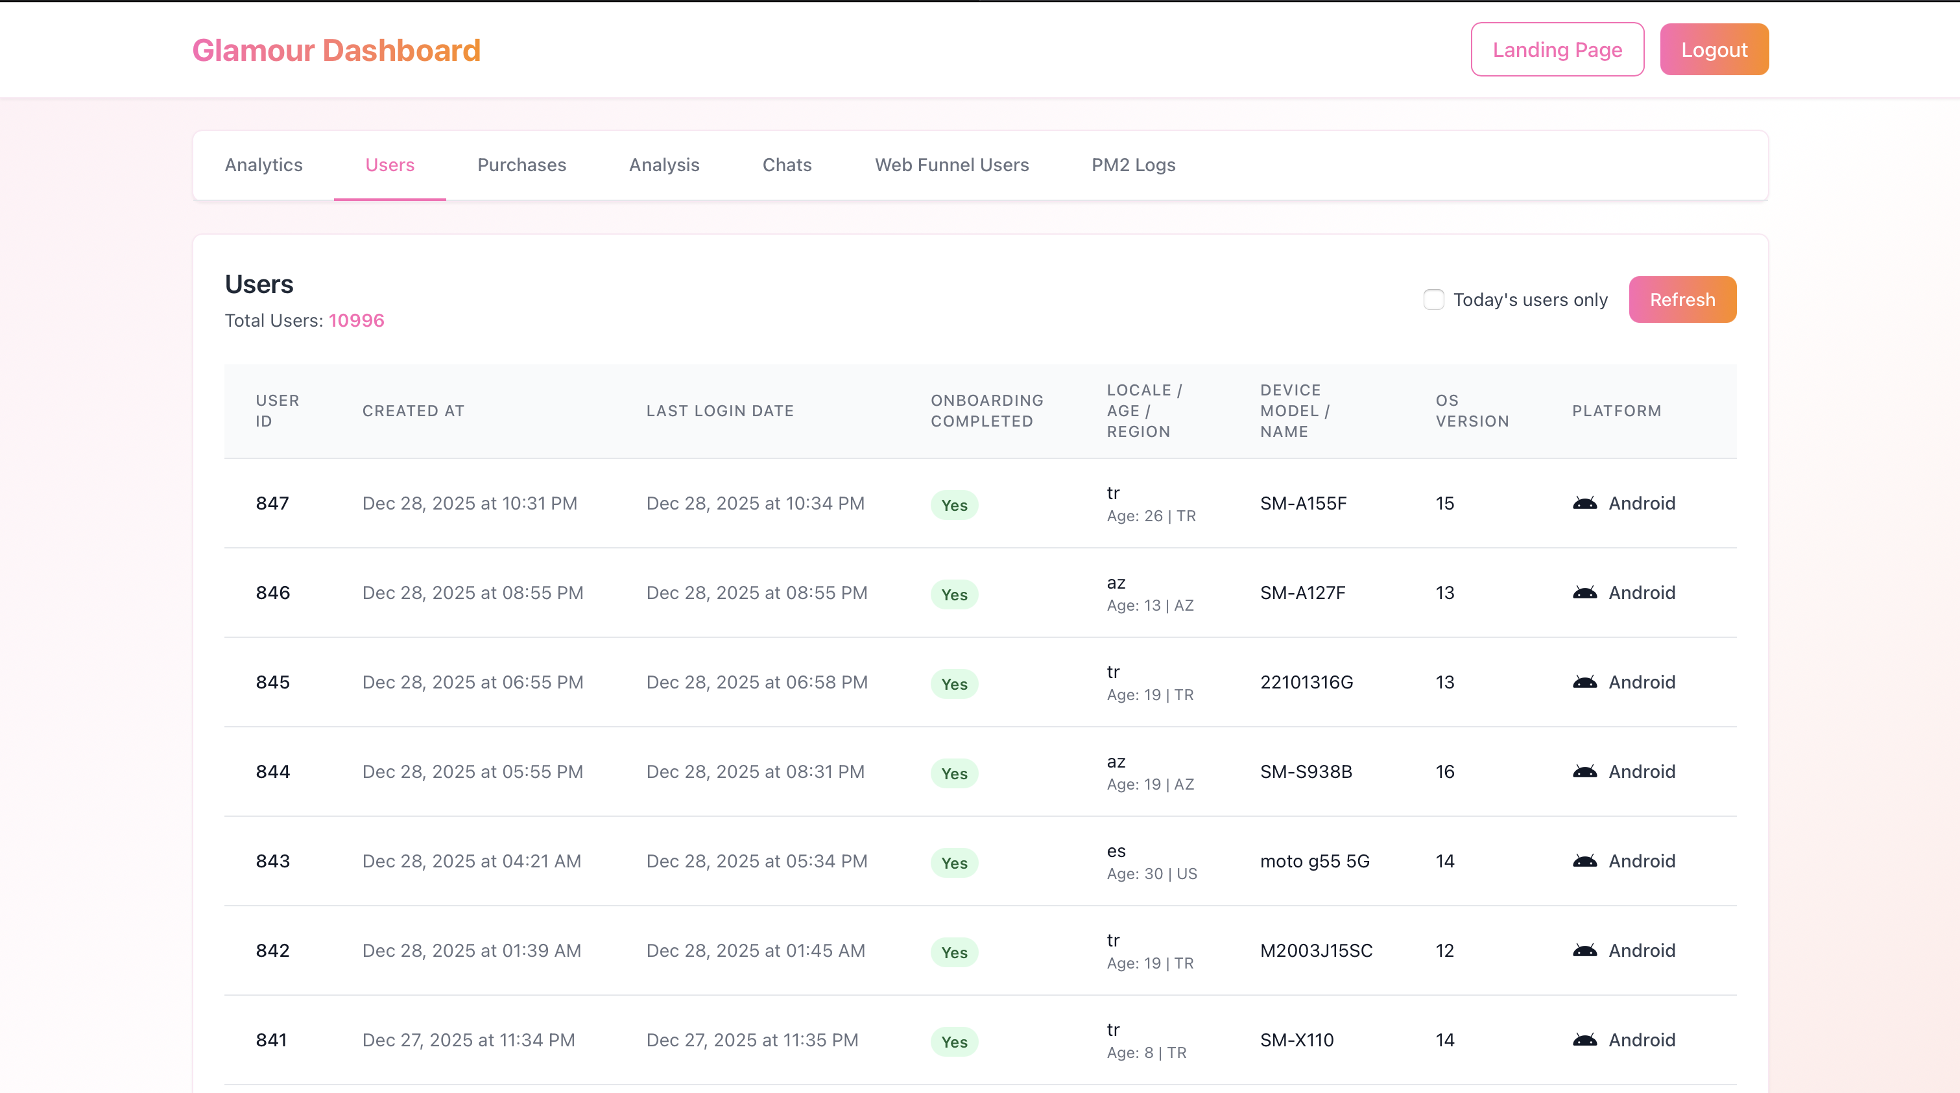Click the Yes onboarding badge for user 844
Screen dimensions: 1960x1093
pos(954,773)
